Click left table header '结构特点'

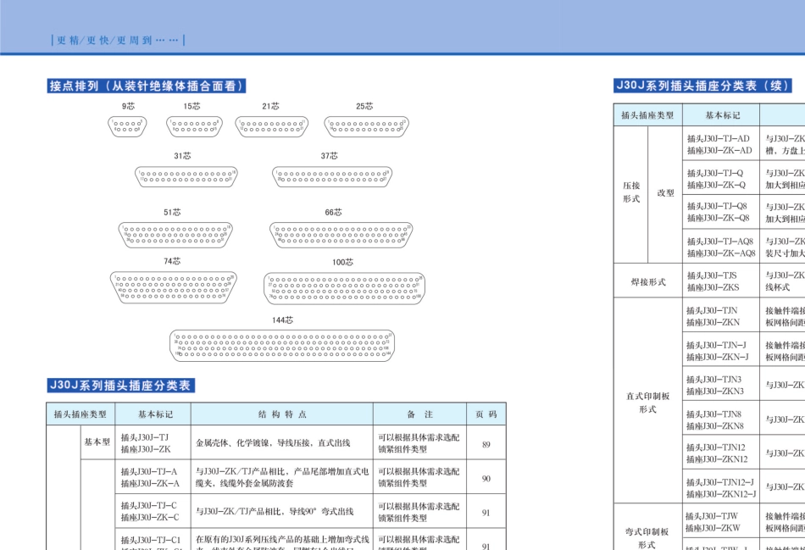pos(282,414)
